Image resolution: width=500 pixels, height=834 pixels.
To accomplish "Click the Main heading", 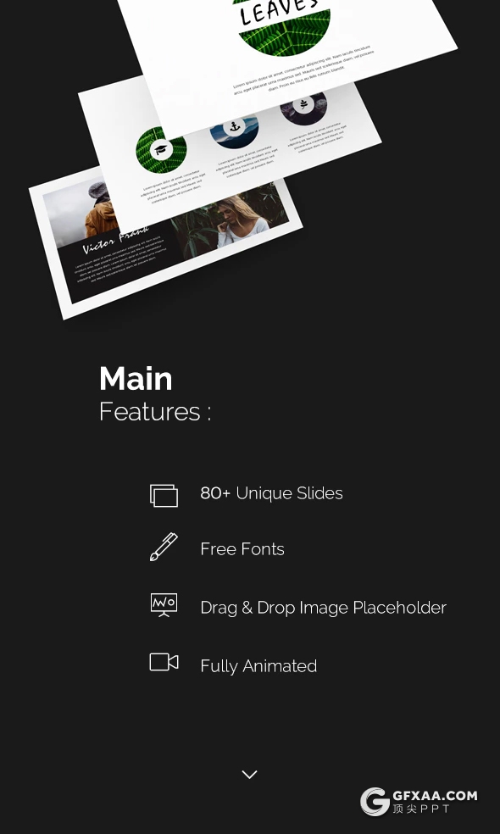I will (136, 379).
